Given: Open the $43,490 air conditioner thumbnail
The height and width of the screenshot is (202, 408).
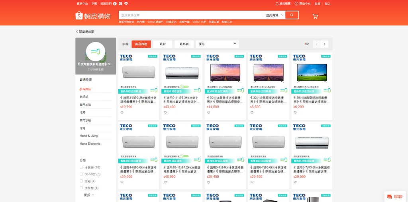Looking at the screenshot, I should pyautogui.click(x=182, y=73).
